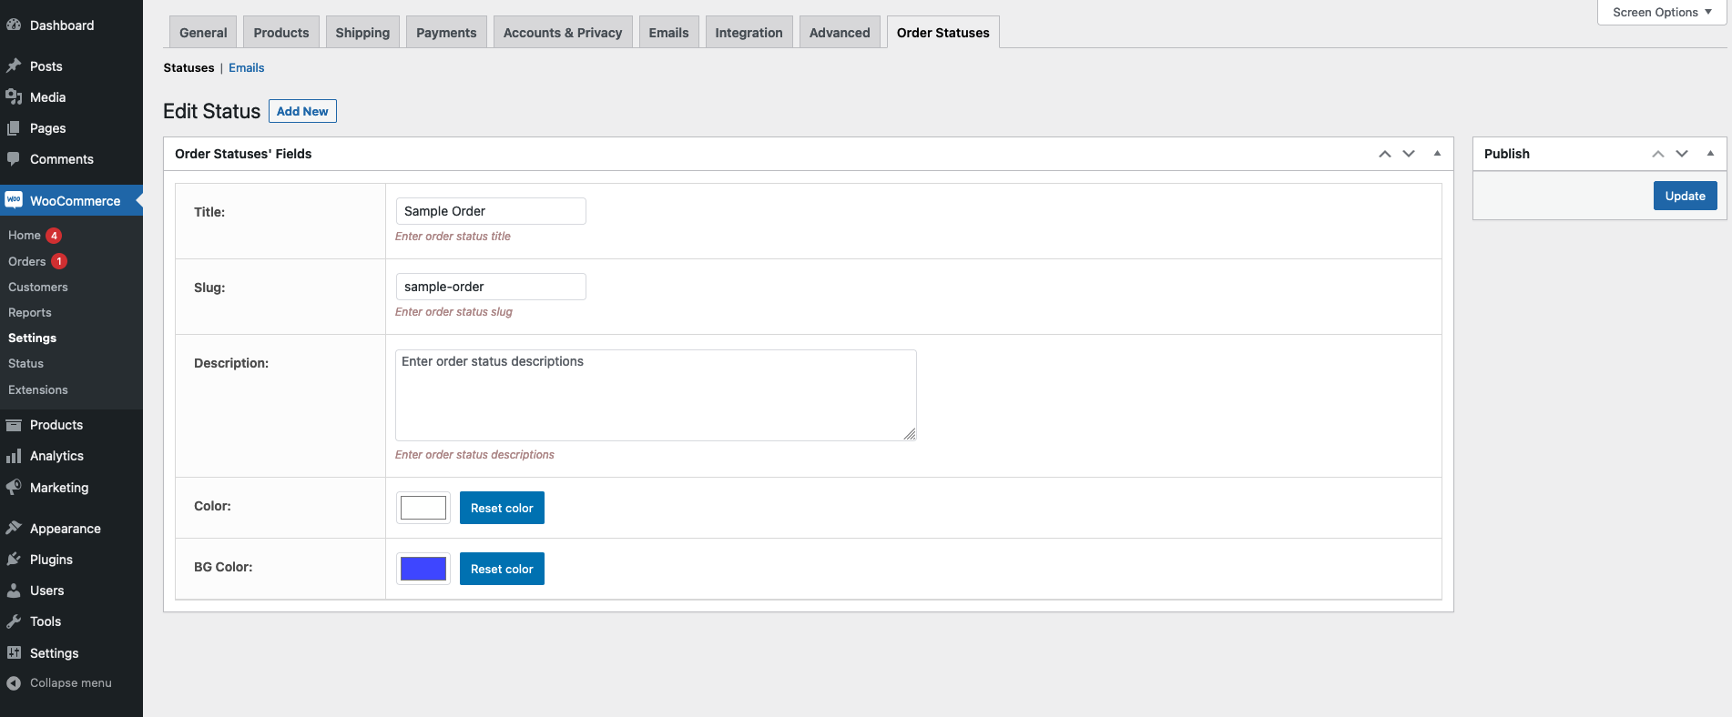
Task: Click the Analytics bar chart icon
Action: coord(14,456)
